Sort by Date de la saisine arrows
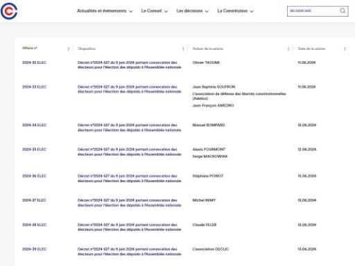355x266 pixels. [x=345, y=48]
